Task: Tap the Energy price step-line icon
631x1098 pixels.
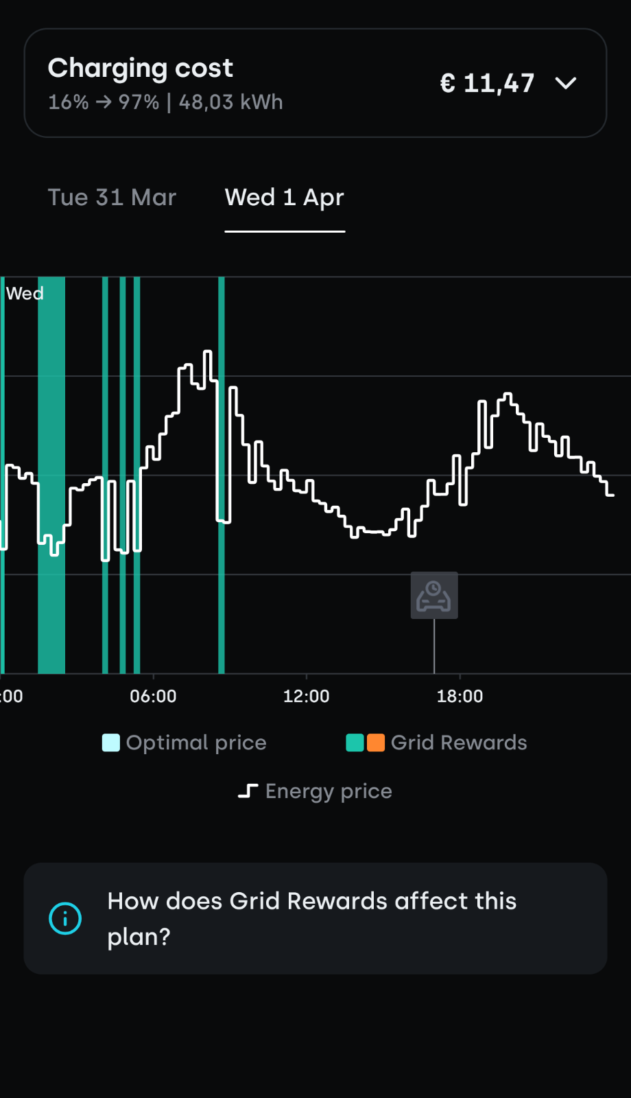Action: (x=248, y=791)
